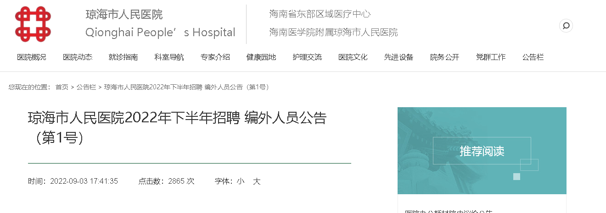Viewport: 606px width, 213px height.
Task: Click the 公告栏 breadcrumb link
Action: click(x=86, y=87)
